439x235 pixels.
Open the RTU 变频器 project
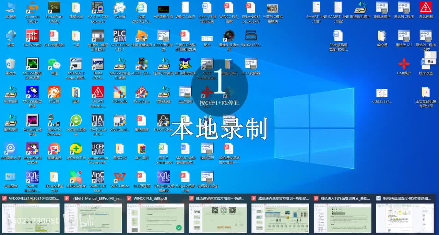click(x=251, y=67)
